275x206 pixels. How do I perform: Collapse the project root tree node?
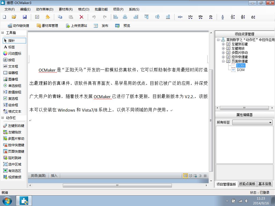point(218,40)
